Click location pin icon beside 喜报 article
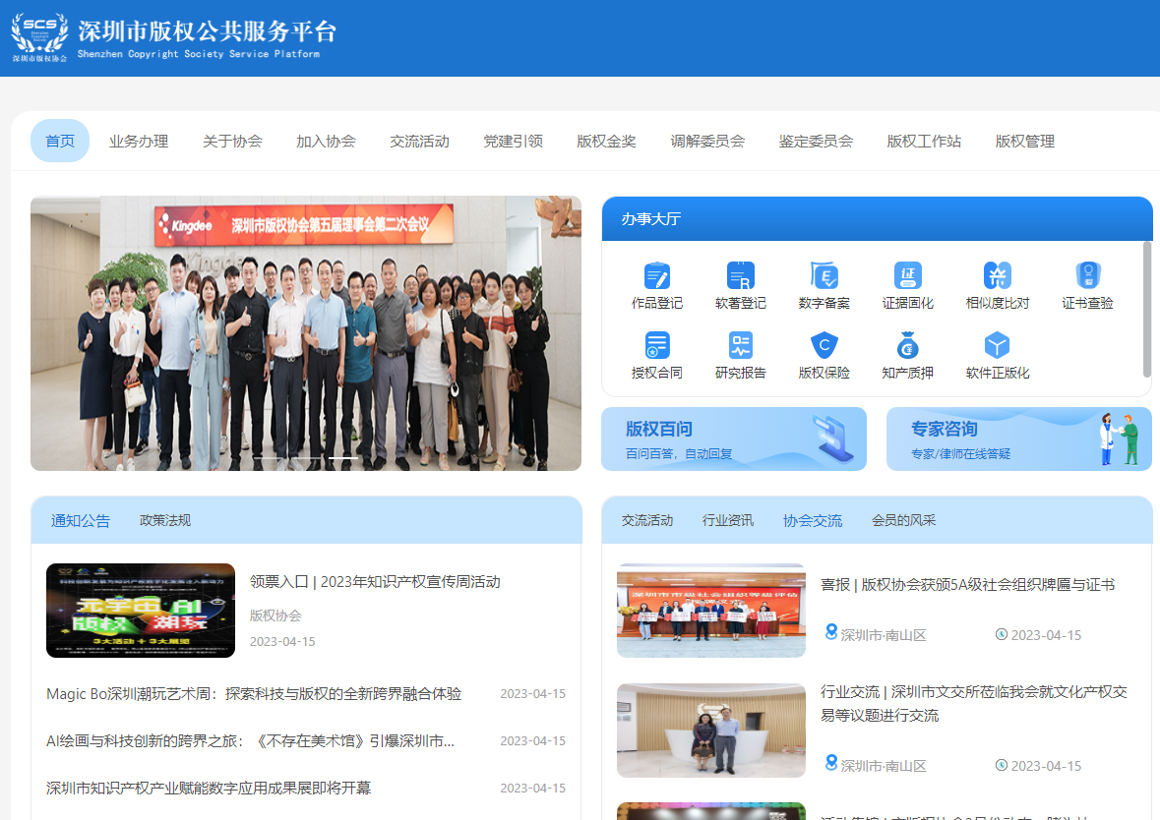This screenshot has width=1160, height=820. tap(831, 632)
